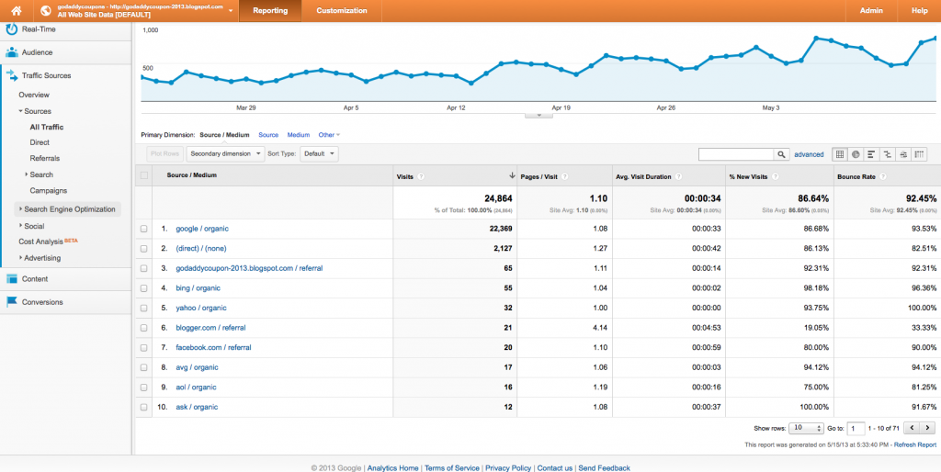Image resolution: width=941 pixels, height=472 pixels.
Task: Switch to the Performance bar view
Action: [x=871, y=154]
